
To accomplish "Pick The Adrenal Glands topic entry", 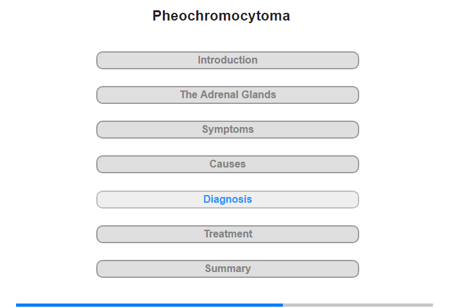I will (x=228, y=95).
